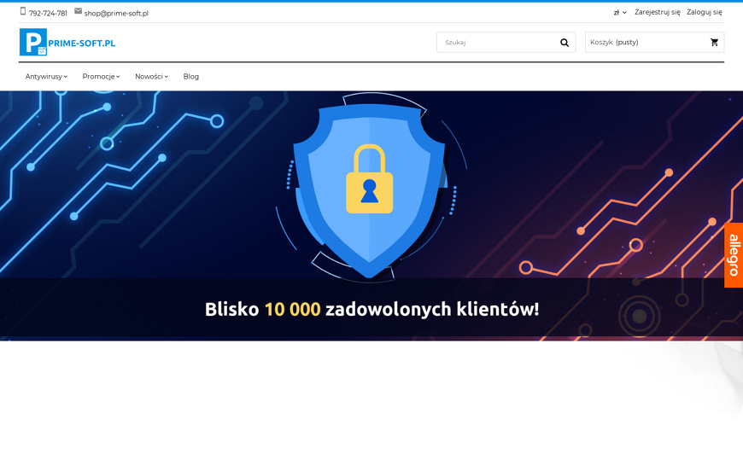Open the Koszyk (pusty) cart box
This screenshot has height=466, width=743.
pyautogui.click(x=654, y=42)
